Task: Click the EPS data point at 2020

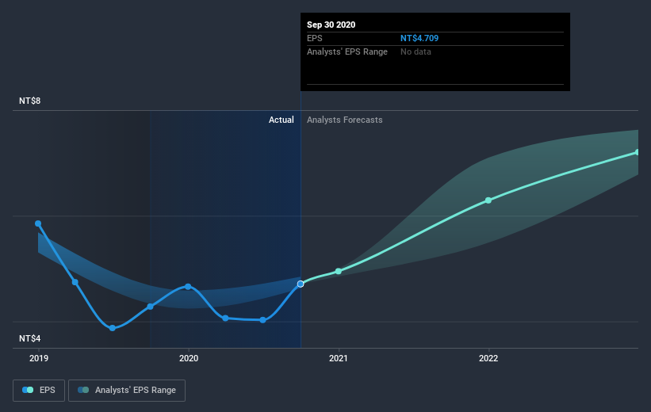Action: [188, 286]
